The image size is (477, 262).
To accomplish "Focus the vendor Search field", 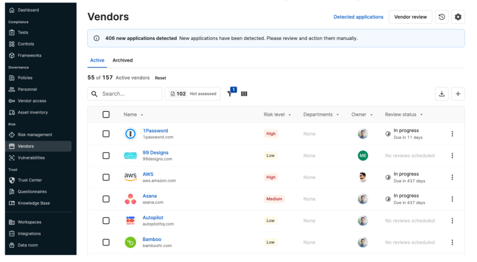I will click(125, 94).
